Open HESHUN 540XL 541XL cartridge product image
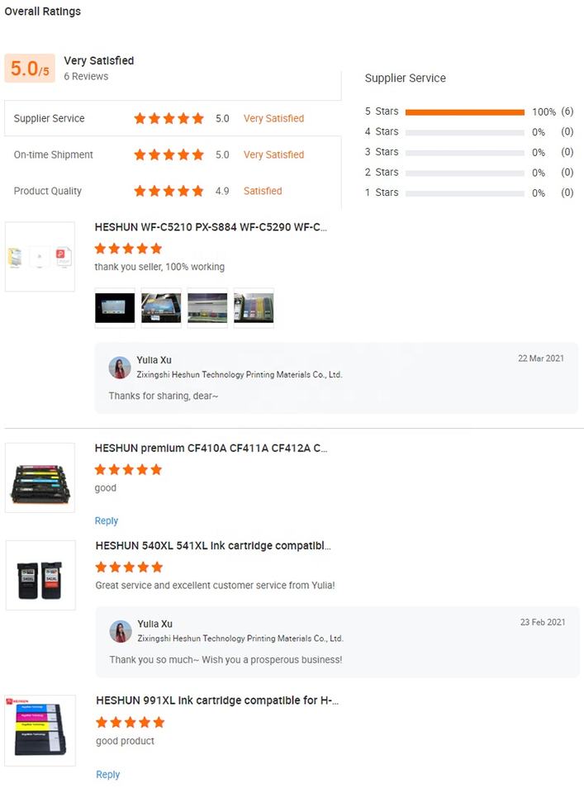 tap(40, 575)
